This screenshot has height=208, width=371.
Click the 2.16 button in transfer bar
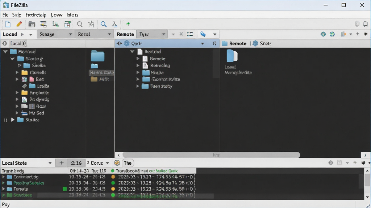coord(76,163)
